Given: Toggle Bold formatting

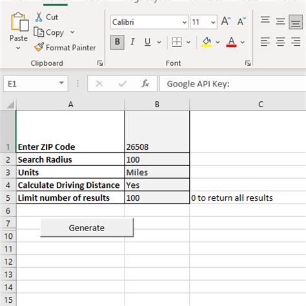Looking at the screenshot, I should click(x=117, y=42).
